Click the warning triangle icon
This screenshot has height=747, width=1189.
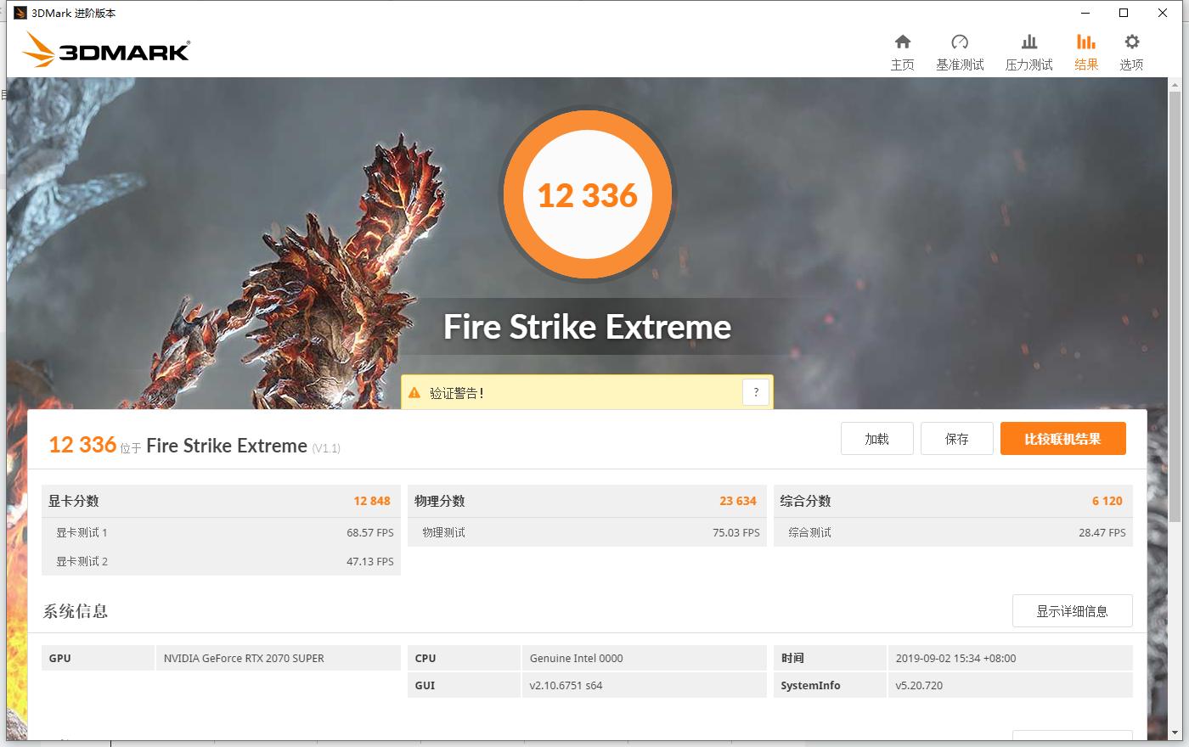click(414, 392)
